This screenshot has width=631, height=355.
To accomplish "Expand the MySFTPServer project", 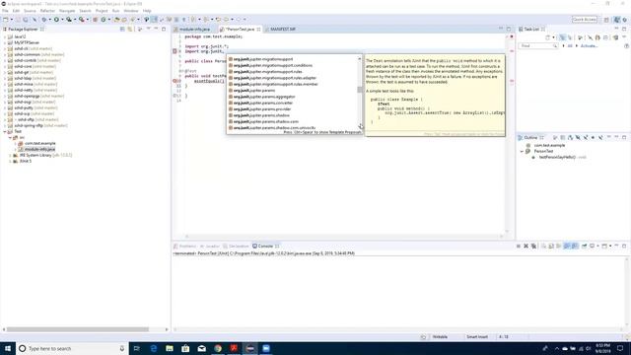I will [x=5, y=42].
